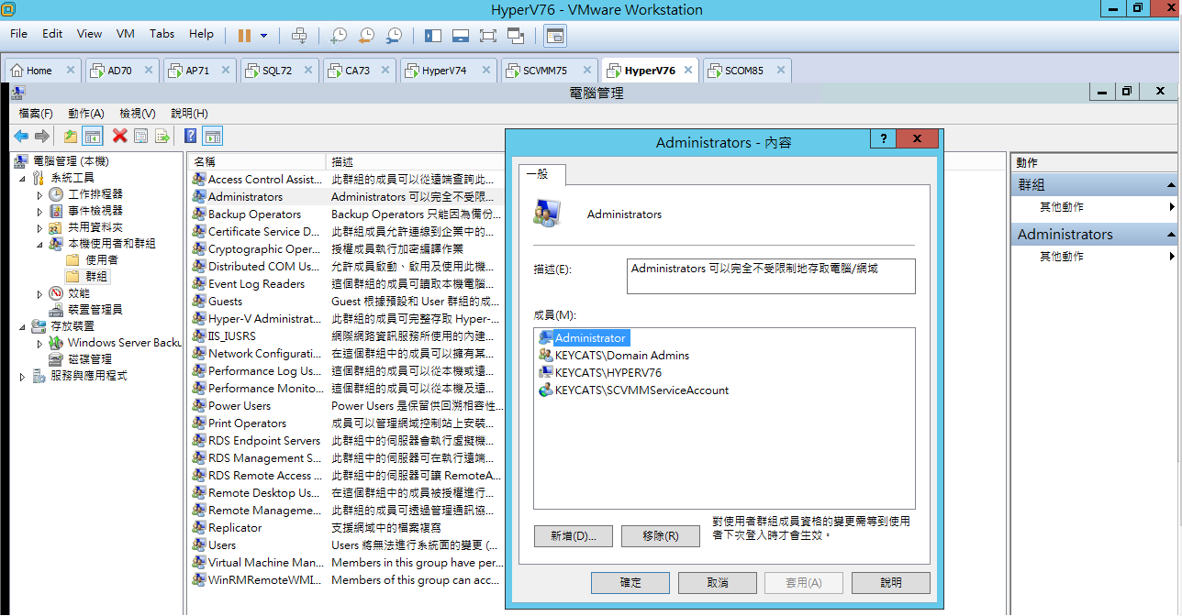Open the power options dropdown beside pause
1182x616 pixels.
(x=264, y=36)
